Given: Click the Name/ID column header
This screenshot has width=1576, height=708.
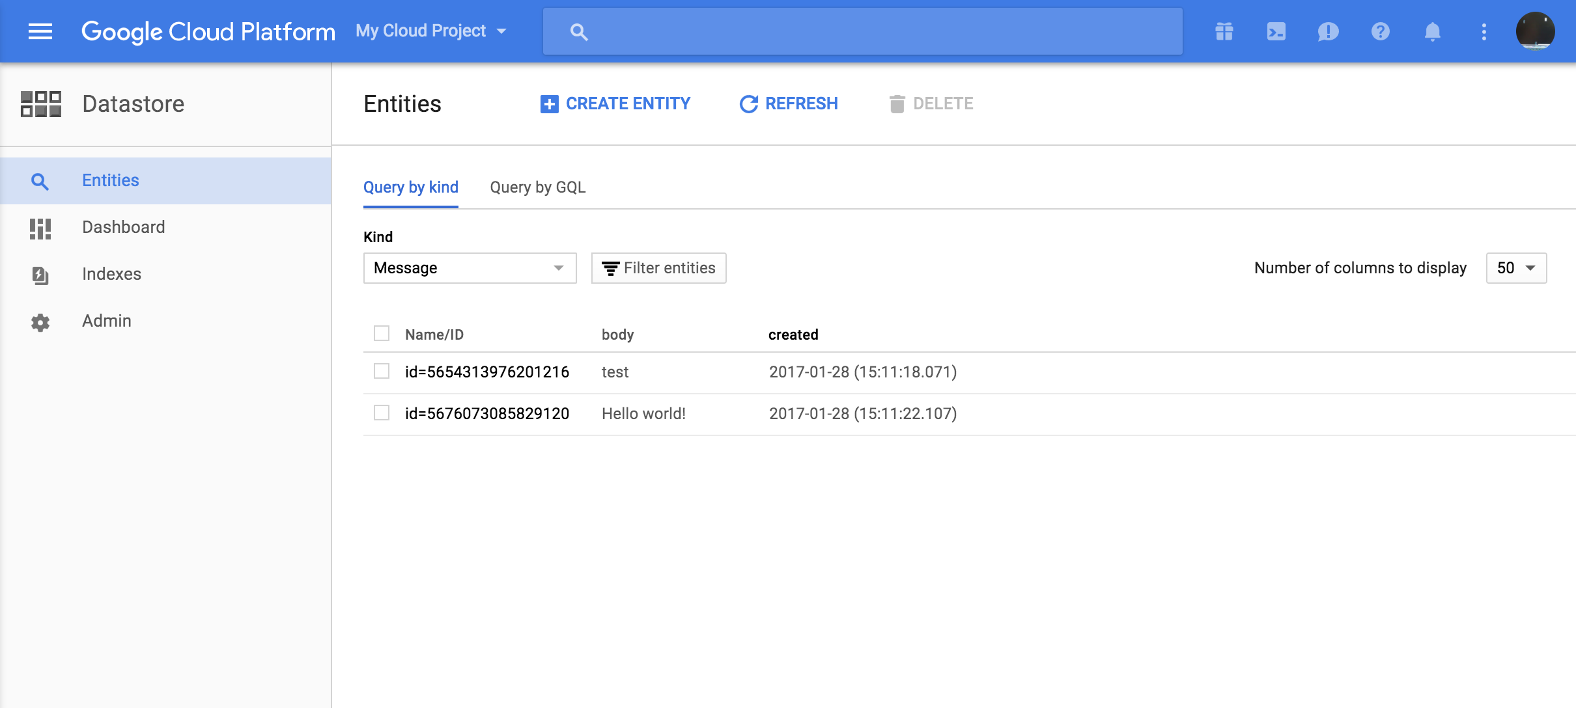Looking at the screenshot, I should [434, 334].
